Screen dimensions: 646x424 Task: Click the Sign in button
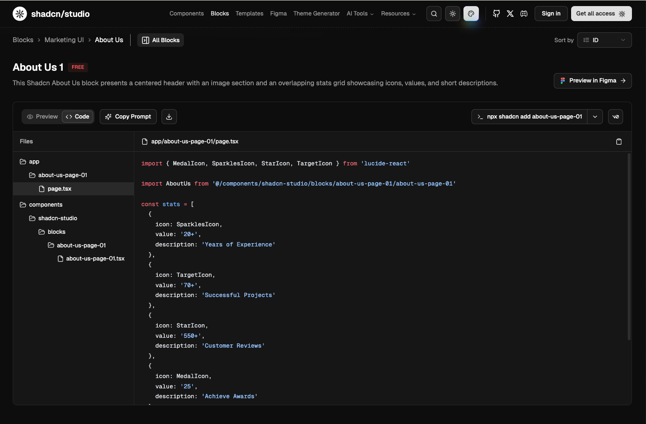click(x=551, y=14)
